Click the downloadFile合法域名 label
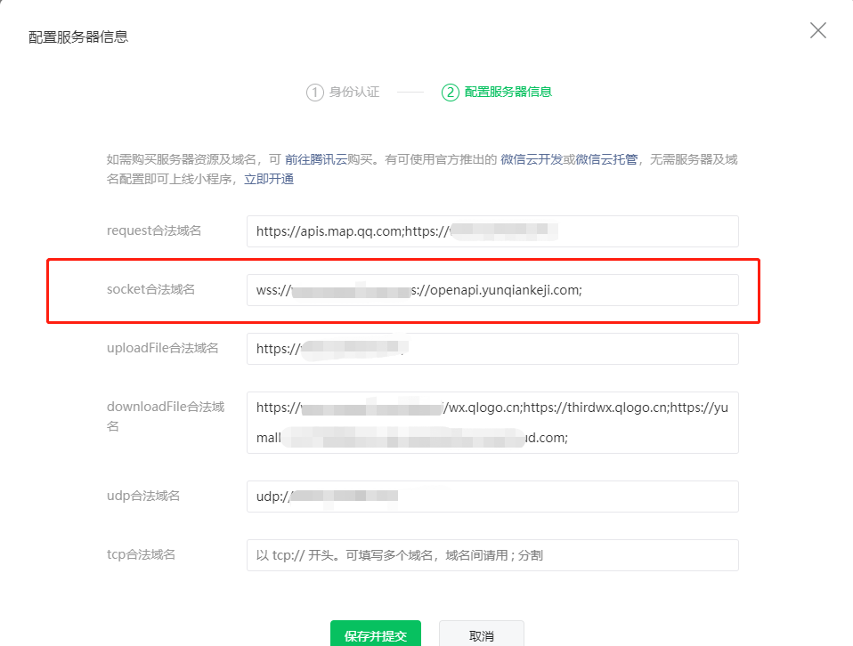This screenshot has width=853, height=646. coord(166,416)
